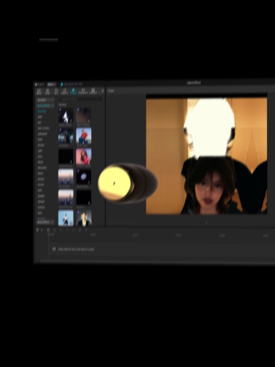The image size is (275, 367).
Task: Click the timeline ruler's first time marker
Action: tap(51, 234)
